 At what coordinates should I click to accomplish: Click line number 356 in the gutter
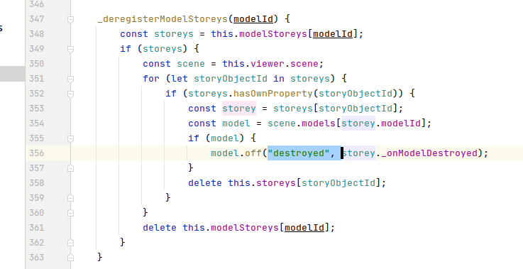36,153
